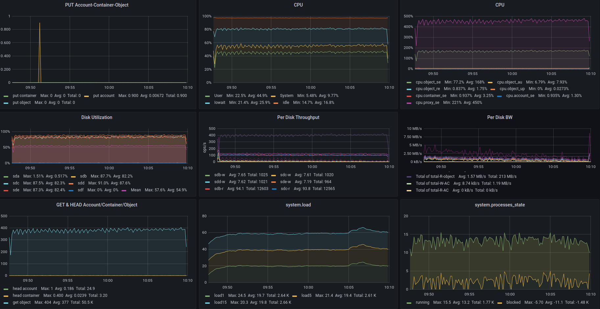The height and width of the screenshot is (309, 600).
Task: Click the system.processes_state panel title
Action: (x=499, y=205)
